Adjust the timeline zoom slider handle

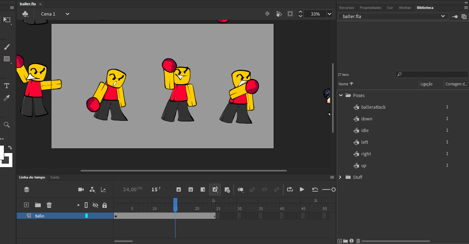pos(333,190)
